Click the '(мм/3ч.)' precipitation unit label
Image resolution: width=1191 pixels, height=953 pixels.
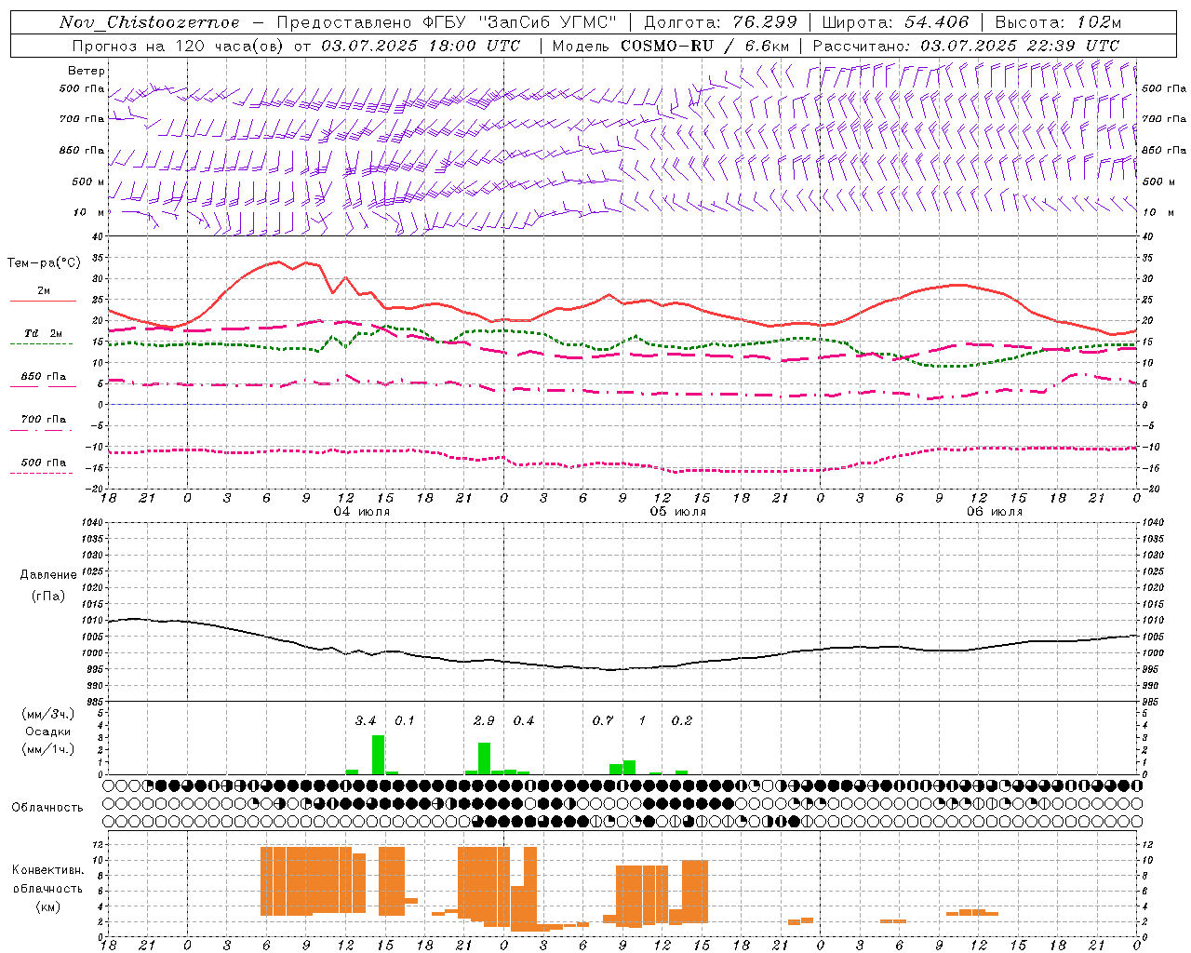[48, 714]
